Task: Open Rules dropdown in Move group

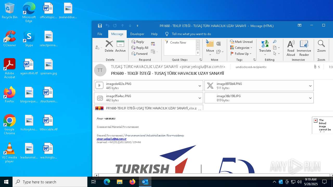Action: [220, 52]
